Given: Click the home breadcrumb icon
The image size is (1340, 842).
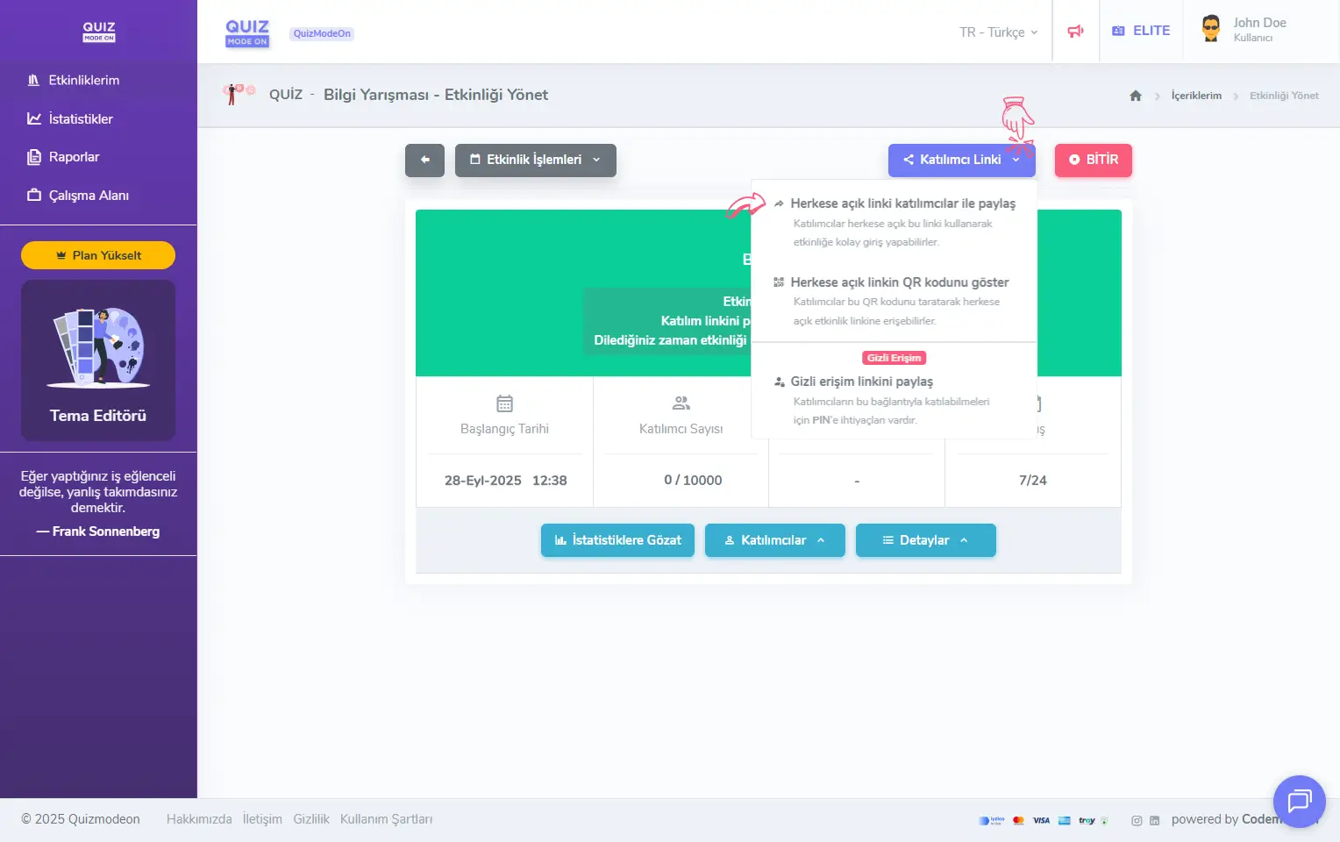Looking at the screenshot, I should coord(1136,96).
